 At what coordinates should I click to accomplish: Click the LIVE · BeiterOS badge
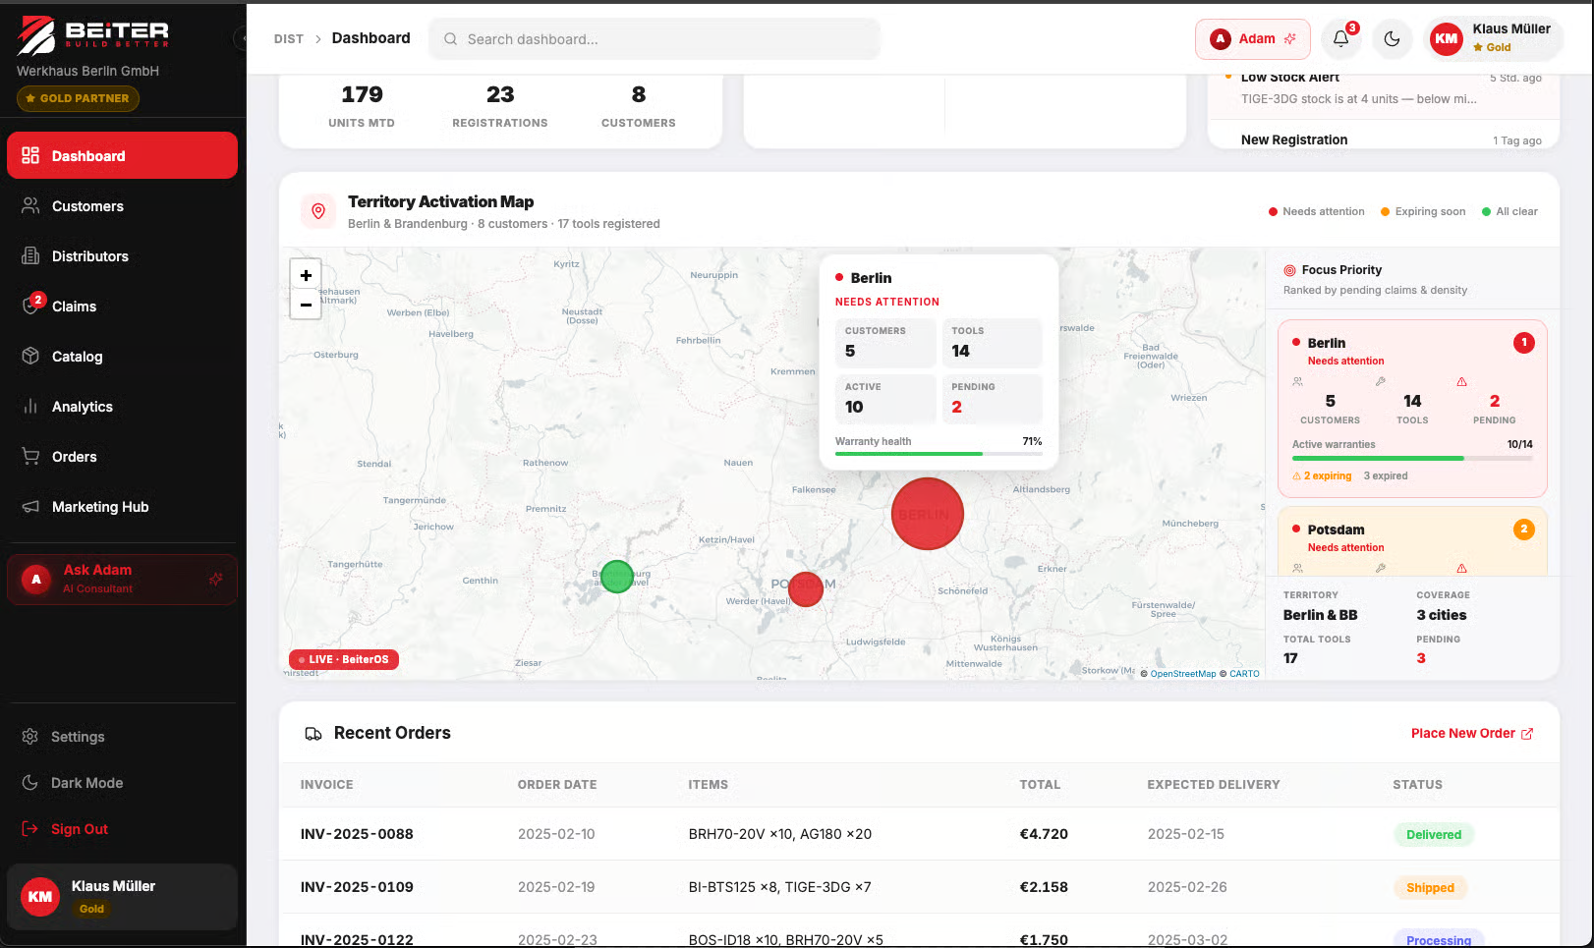344,659
